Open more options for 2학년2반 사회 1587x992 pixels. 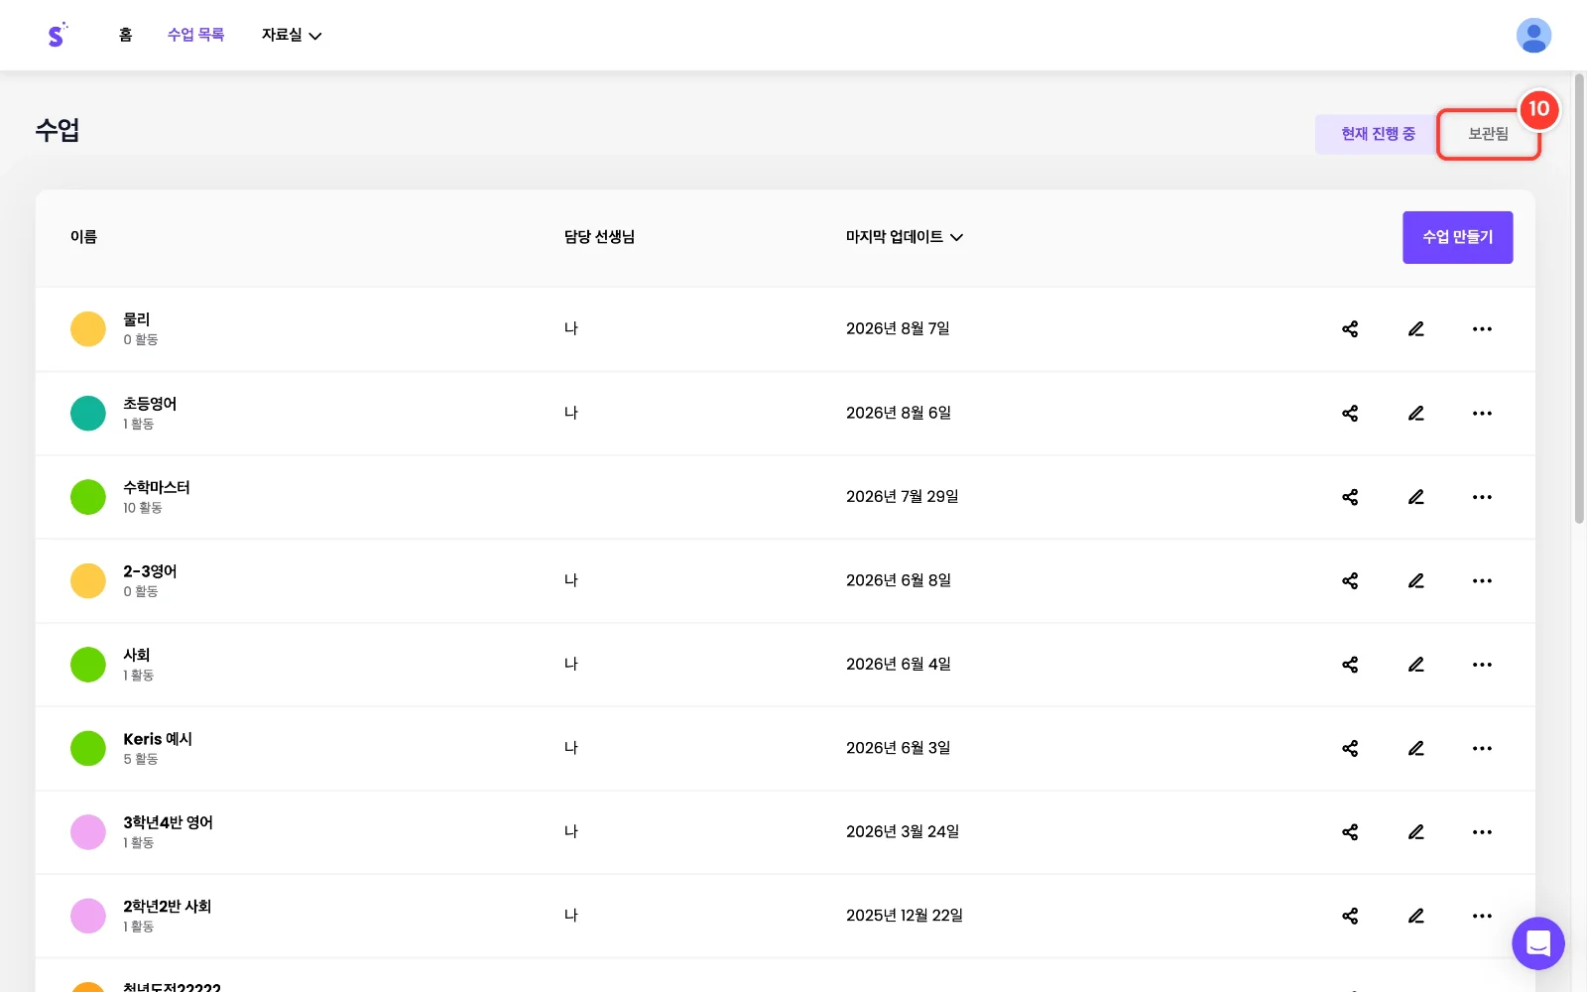click(1482, 916)
